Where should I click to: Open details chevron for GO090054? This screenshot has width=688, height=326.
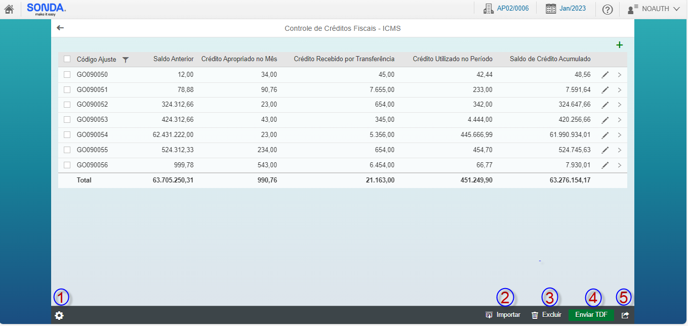(620, 135)
